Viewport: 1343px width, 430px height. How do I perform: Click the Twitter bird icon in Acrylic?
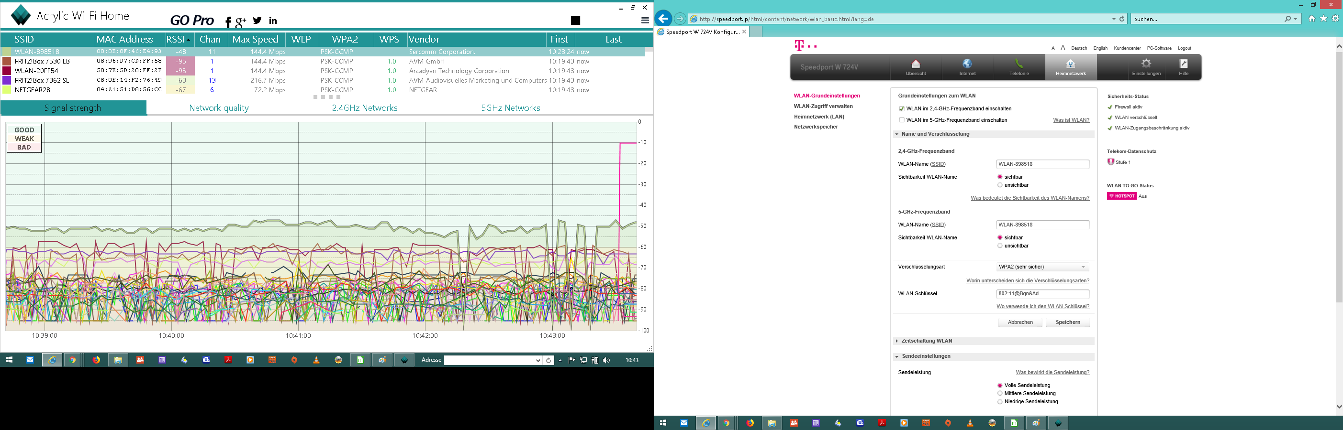(257, 20)
